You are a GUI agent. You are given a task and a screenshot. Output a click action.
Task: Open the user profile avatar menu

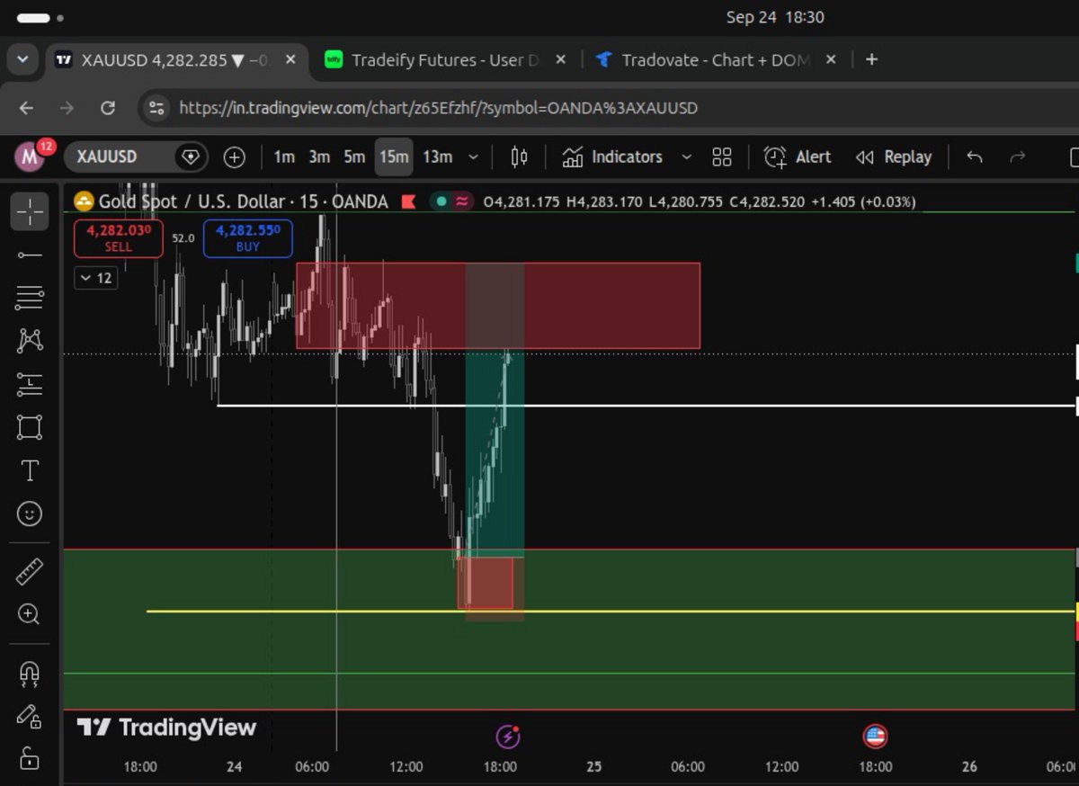[x=31, y=157]
